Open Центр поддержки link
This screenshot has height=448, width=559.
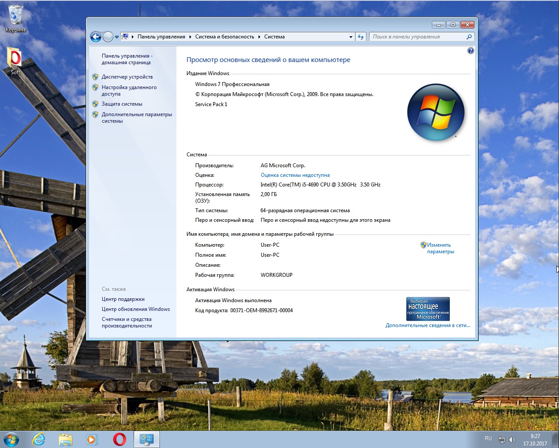click(123, 299)
